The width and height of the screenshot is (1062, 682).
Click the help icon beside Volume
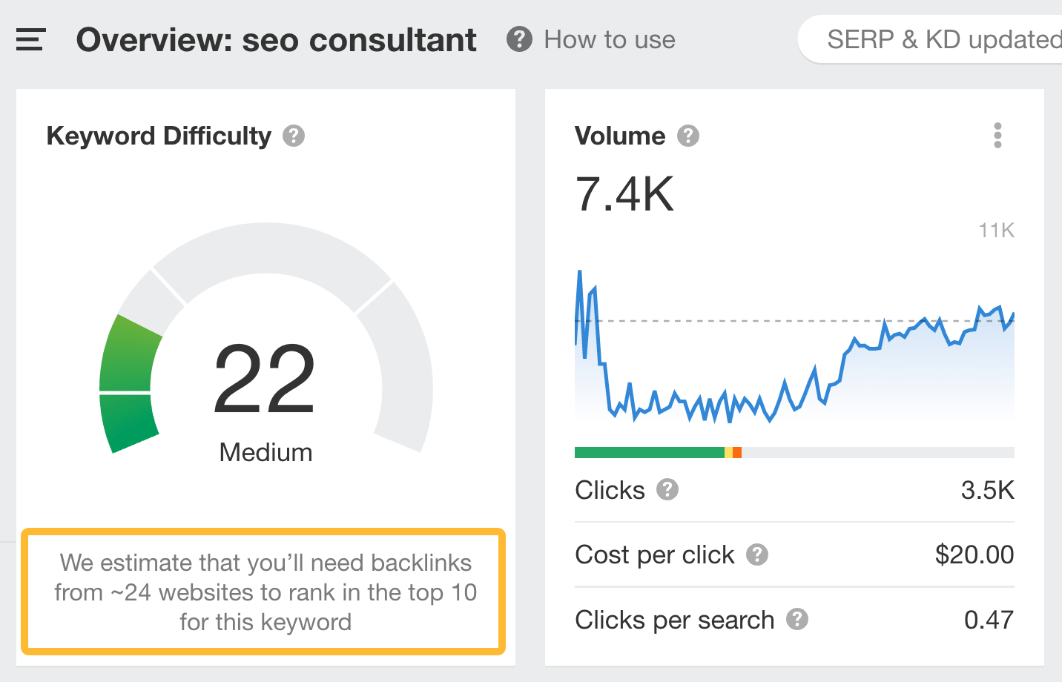click(688, 136)
